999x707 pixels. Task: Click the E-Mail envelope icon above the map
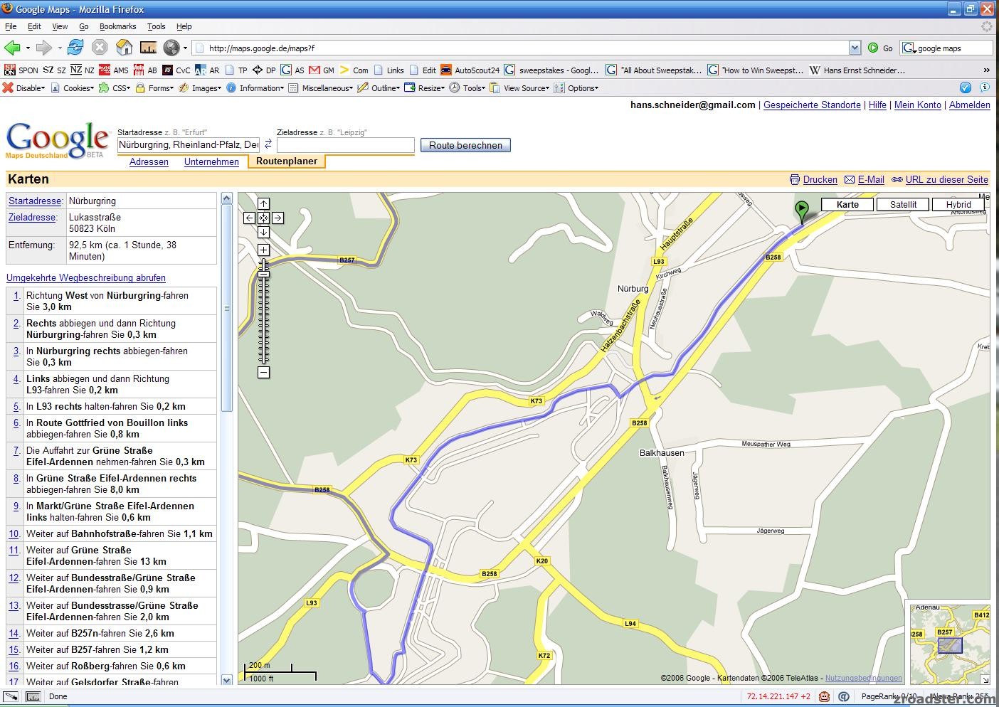tap(849, 179)
